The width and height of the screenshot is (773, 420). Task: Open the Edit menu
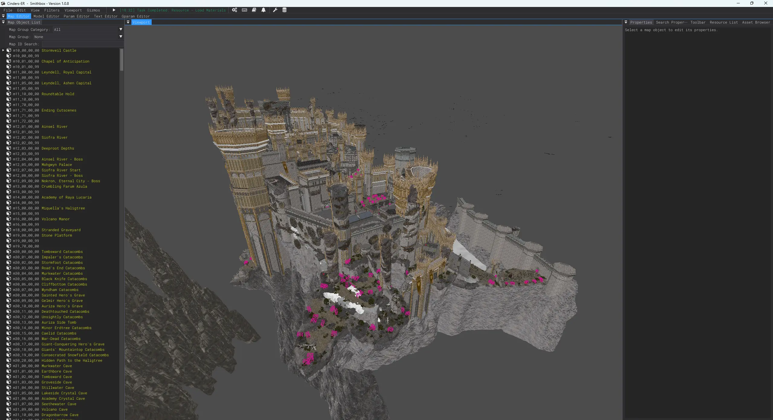[21, 10]
